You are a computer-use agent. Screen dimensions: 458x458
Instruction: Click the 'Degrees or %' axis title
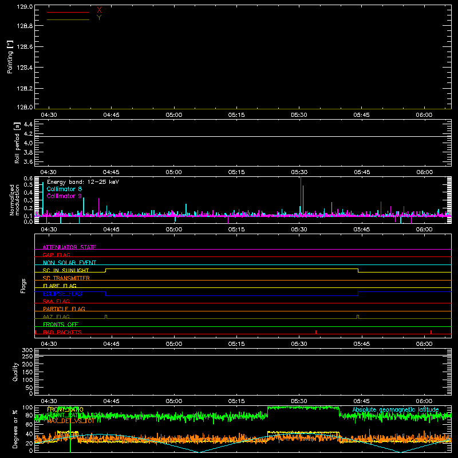coord(15,429)
